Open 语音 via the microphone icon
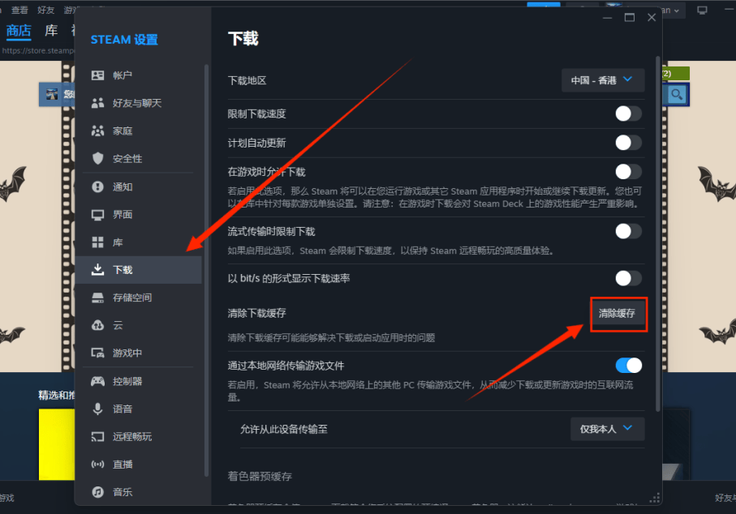 coord(97,409)
